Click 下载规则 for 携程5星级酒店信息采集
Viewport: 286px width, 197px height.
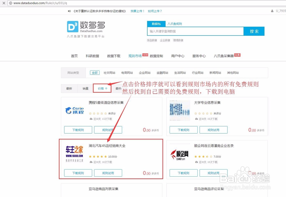coord(78,130)
